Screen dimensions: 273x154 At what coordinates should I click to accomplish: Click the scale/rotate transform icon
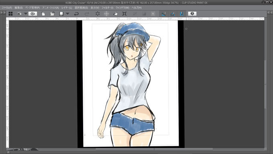click(x=124, y=14)
